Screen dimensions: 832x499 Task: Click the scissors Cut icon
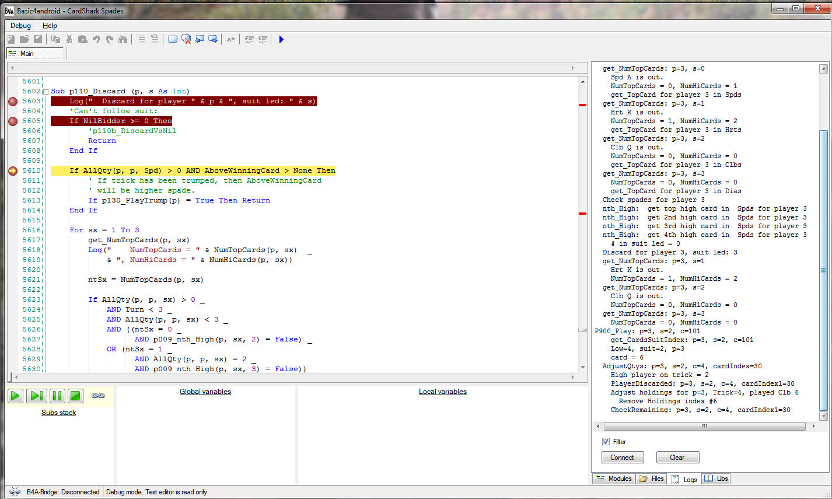[x=69, y=39]
